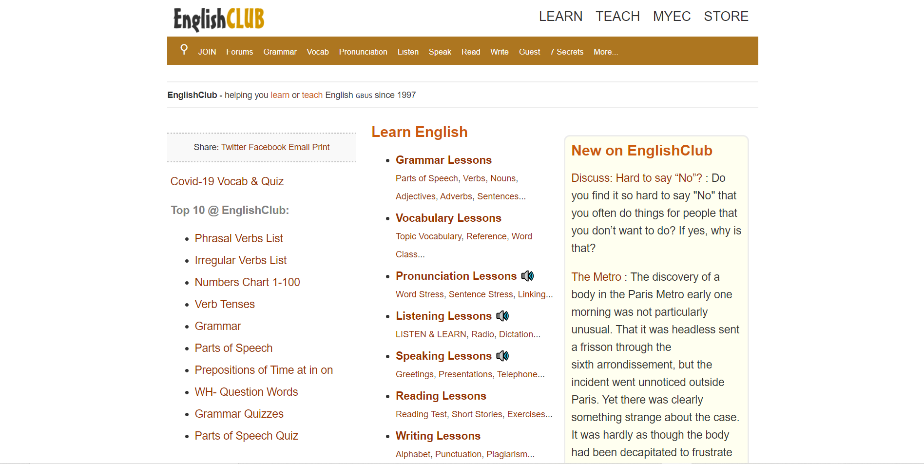The height and width of the screenshot is (464, 924).
Task: Click Reference under Vocabulary Lessons
Action: 486,236
